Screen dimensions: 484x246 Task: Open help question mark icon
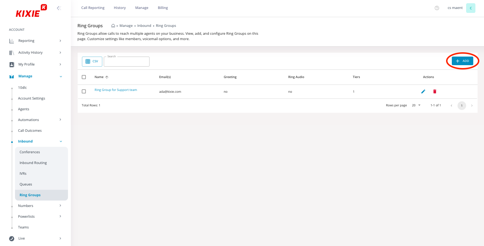pos(437,8)
